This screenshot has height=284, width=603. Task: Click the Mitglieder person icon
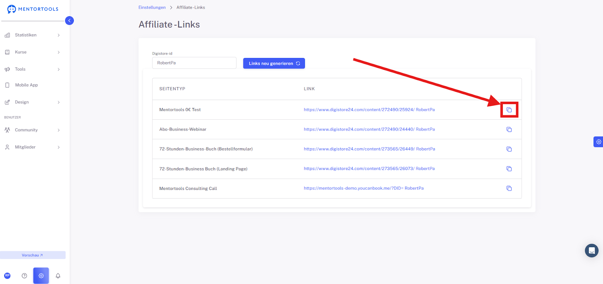(x=7, y=147)
